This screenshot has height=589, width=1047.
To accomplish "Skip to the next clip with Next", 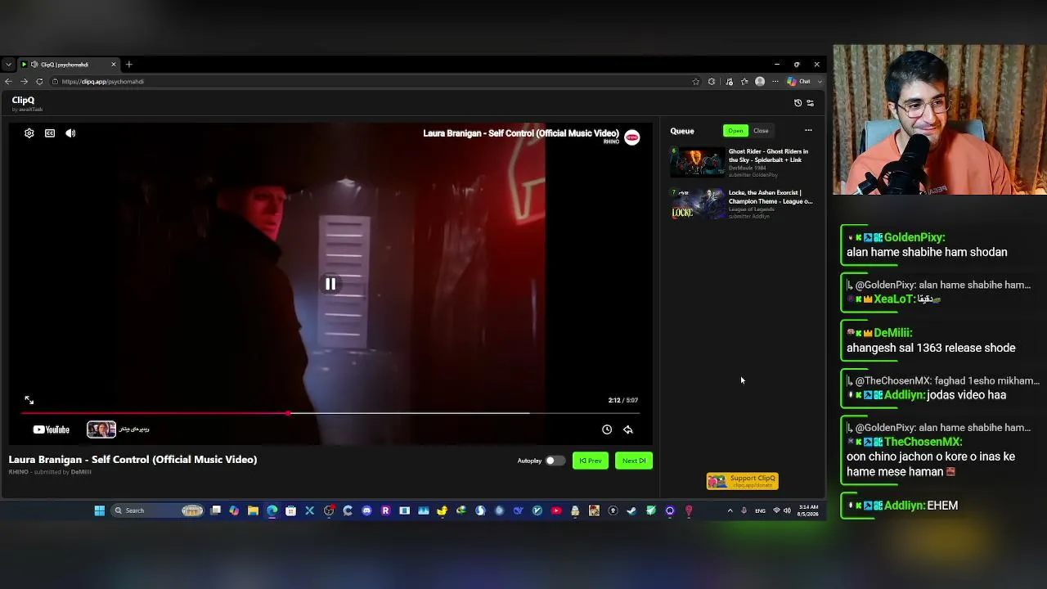I will coord(634,461).
